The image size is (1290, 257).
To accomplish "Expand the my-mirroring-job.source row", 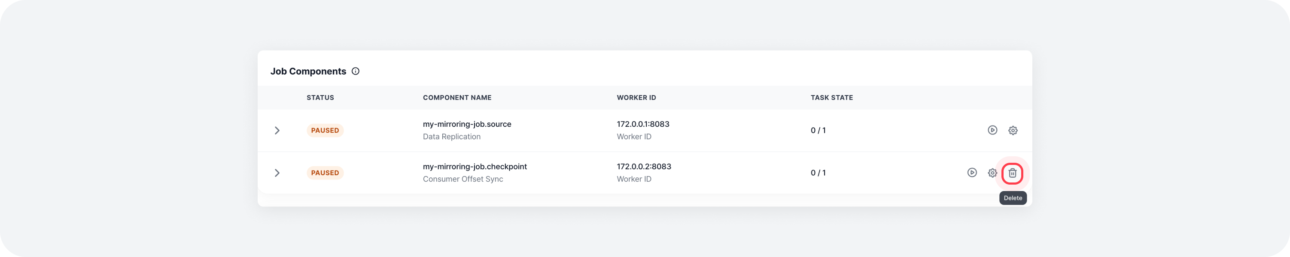I will tap(277, 130).
